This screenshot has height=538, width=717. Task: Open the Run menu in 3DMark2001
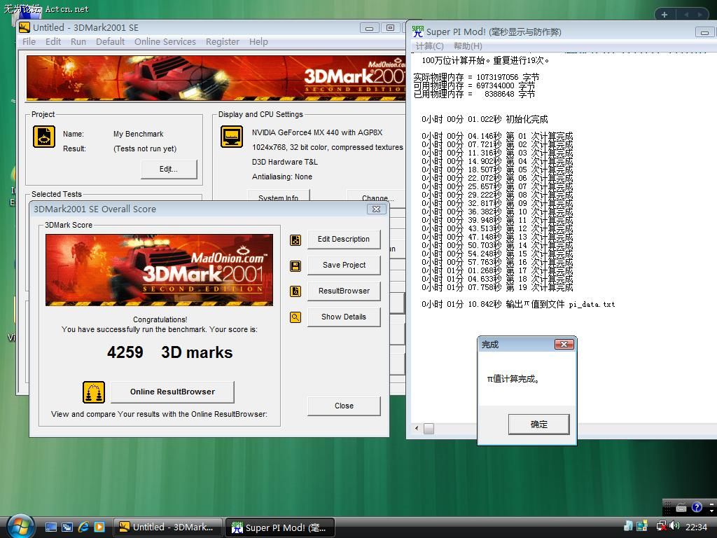[x=78, y=41]
